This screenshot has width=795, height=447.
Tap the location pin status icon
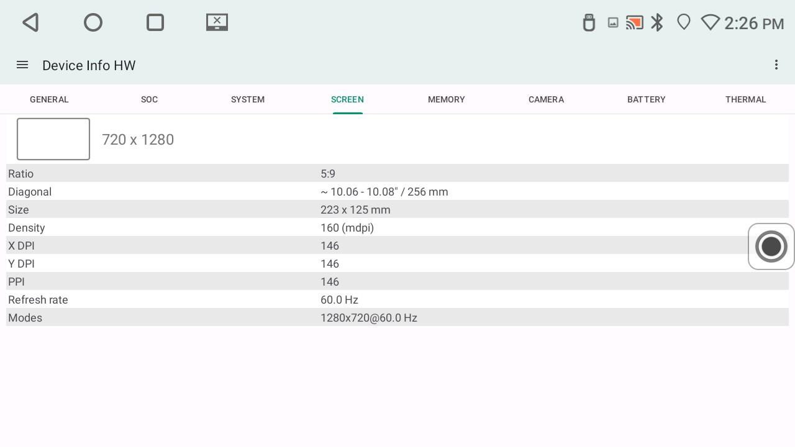click(683, 23)
